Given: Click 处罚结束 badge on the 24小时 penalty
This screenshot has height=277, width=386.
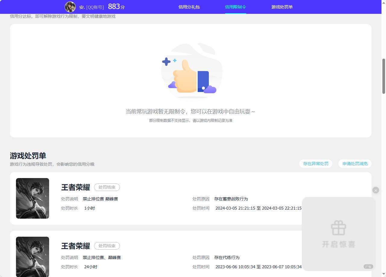Looking at the screenshot, I should (x=107, y=246).
